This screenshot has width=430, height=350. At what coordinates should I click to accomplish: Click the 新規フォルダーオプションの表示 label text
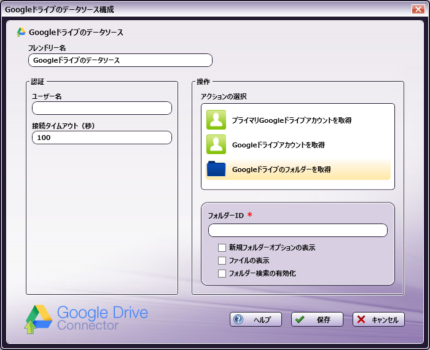tap(272, 247)
